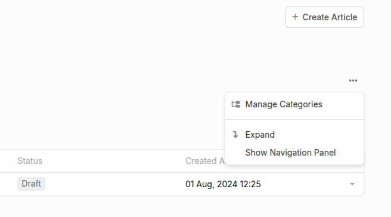
Task: Sort by the Status column header
Action: click(x=30, y=161)
